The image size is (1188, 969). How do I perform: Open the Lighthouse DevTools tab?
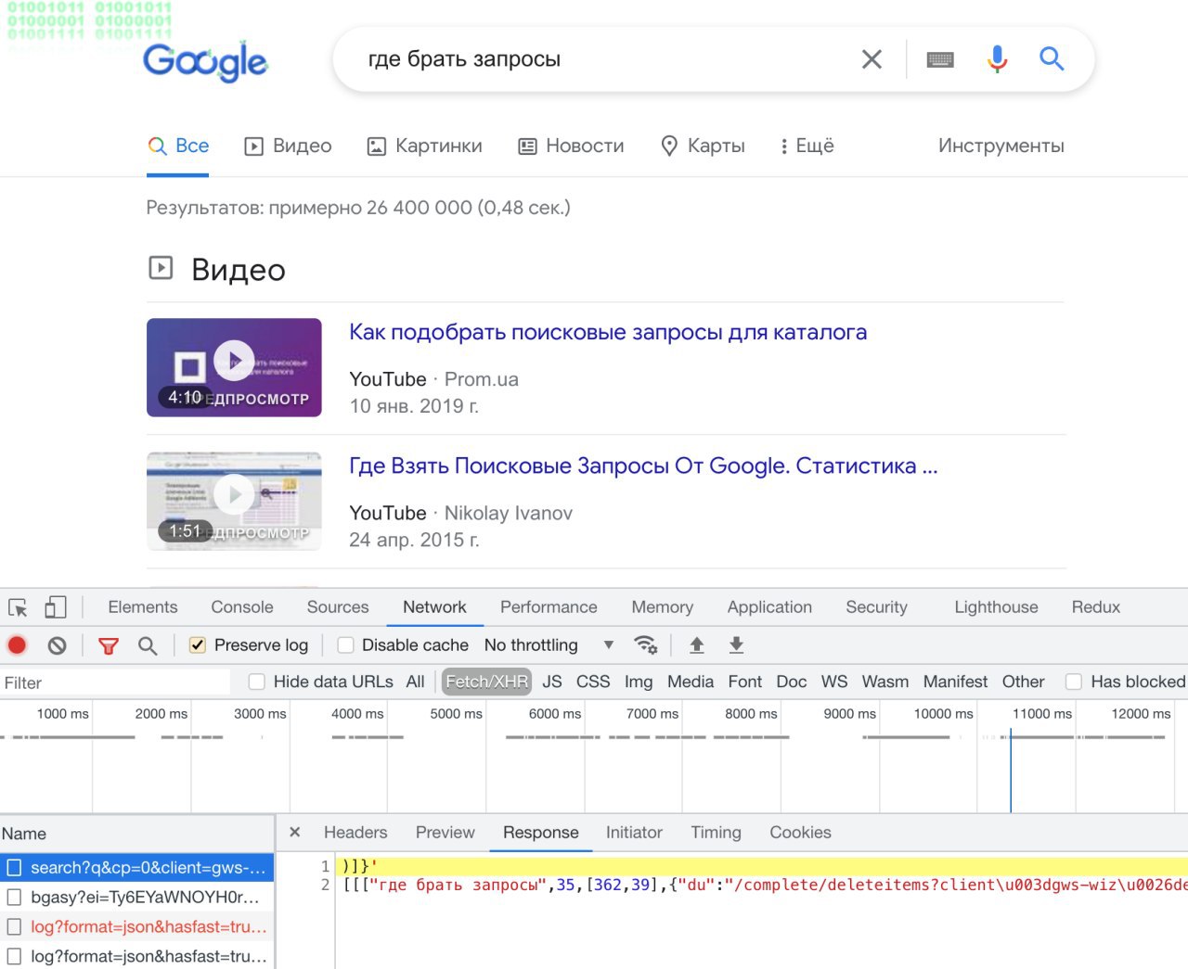996,607
